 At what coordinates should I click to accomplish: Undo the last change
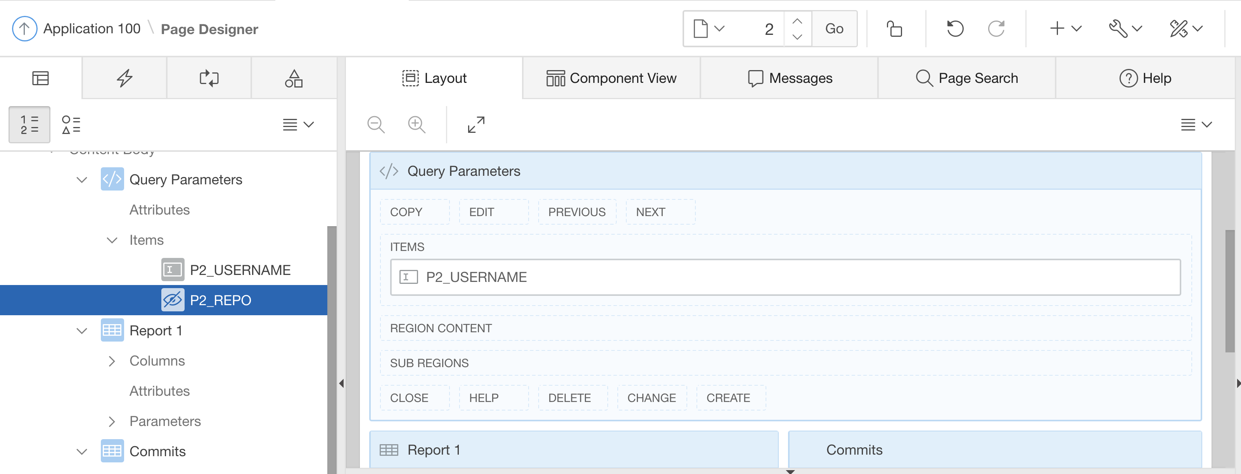(x=954, y=29)
